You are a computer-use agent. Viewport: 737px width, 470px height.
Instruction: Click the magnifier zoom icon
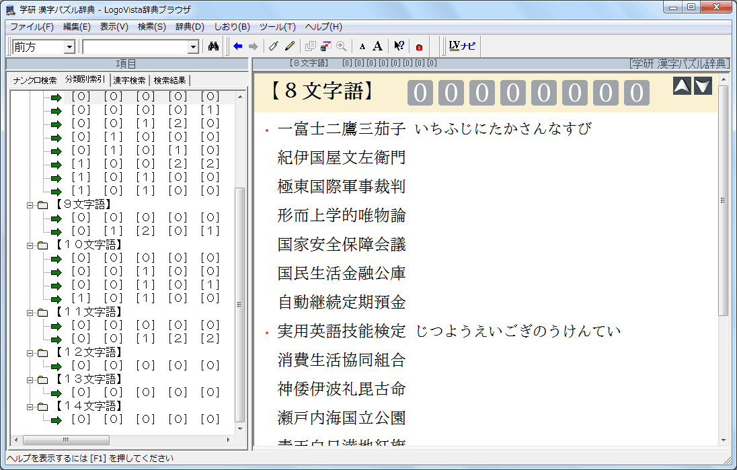[341, 46]
